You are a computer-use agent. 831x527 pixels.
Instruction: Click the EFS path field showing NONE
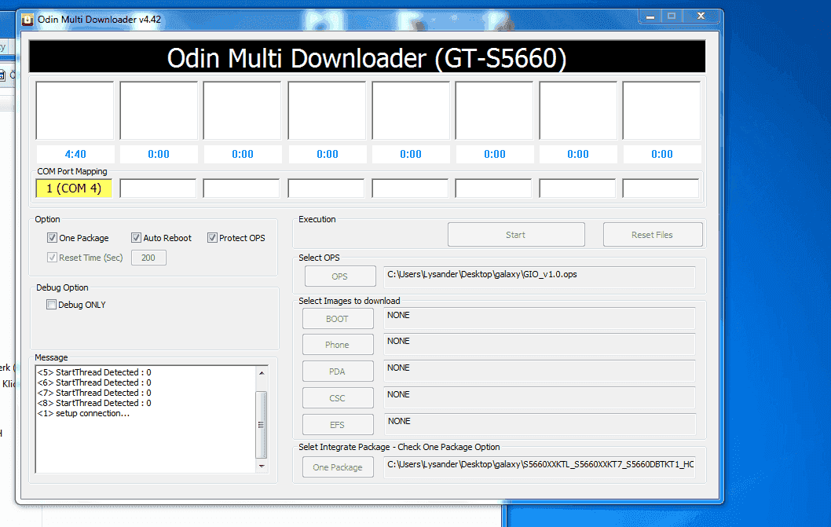pyautogui.click(x=540, y=423)
